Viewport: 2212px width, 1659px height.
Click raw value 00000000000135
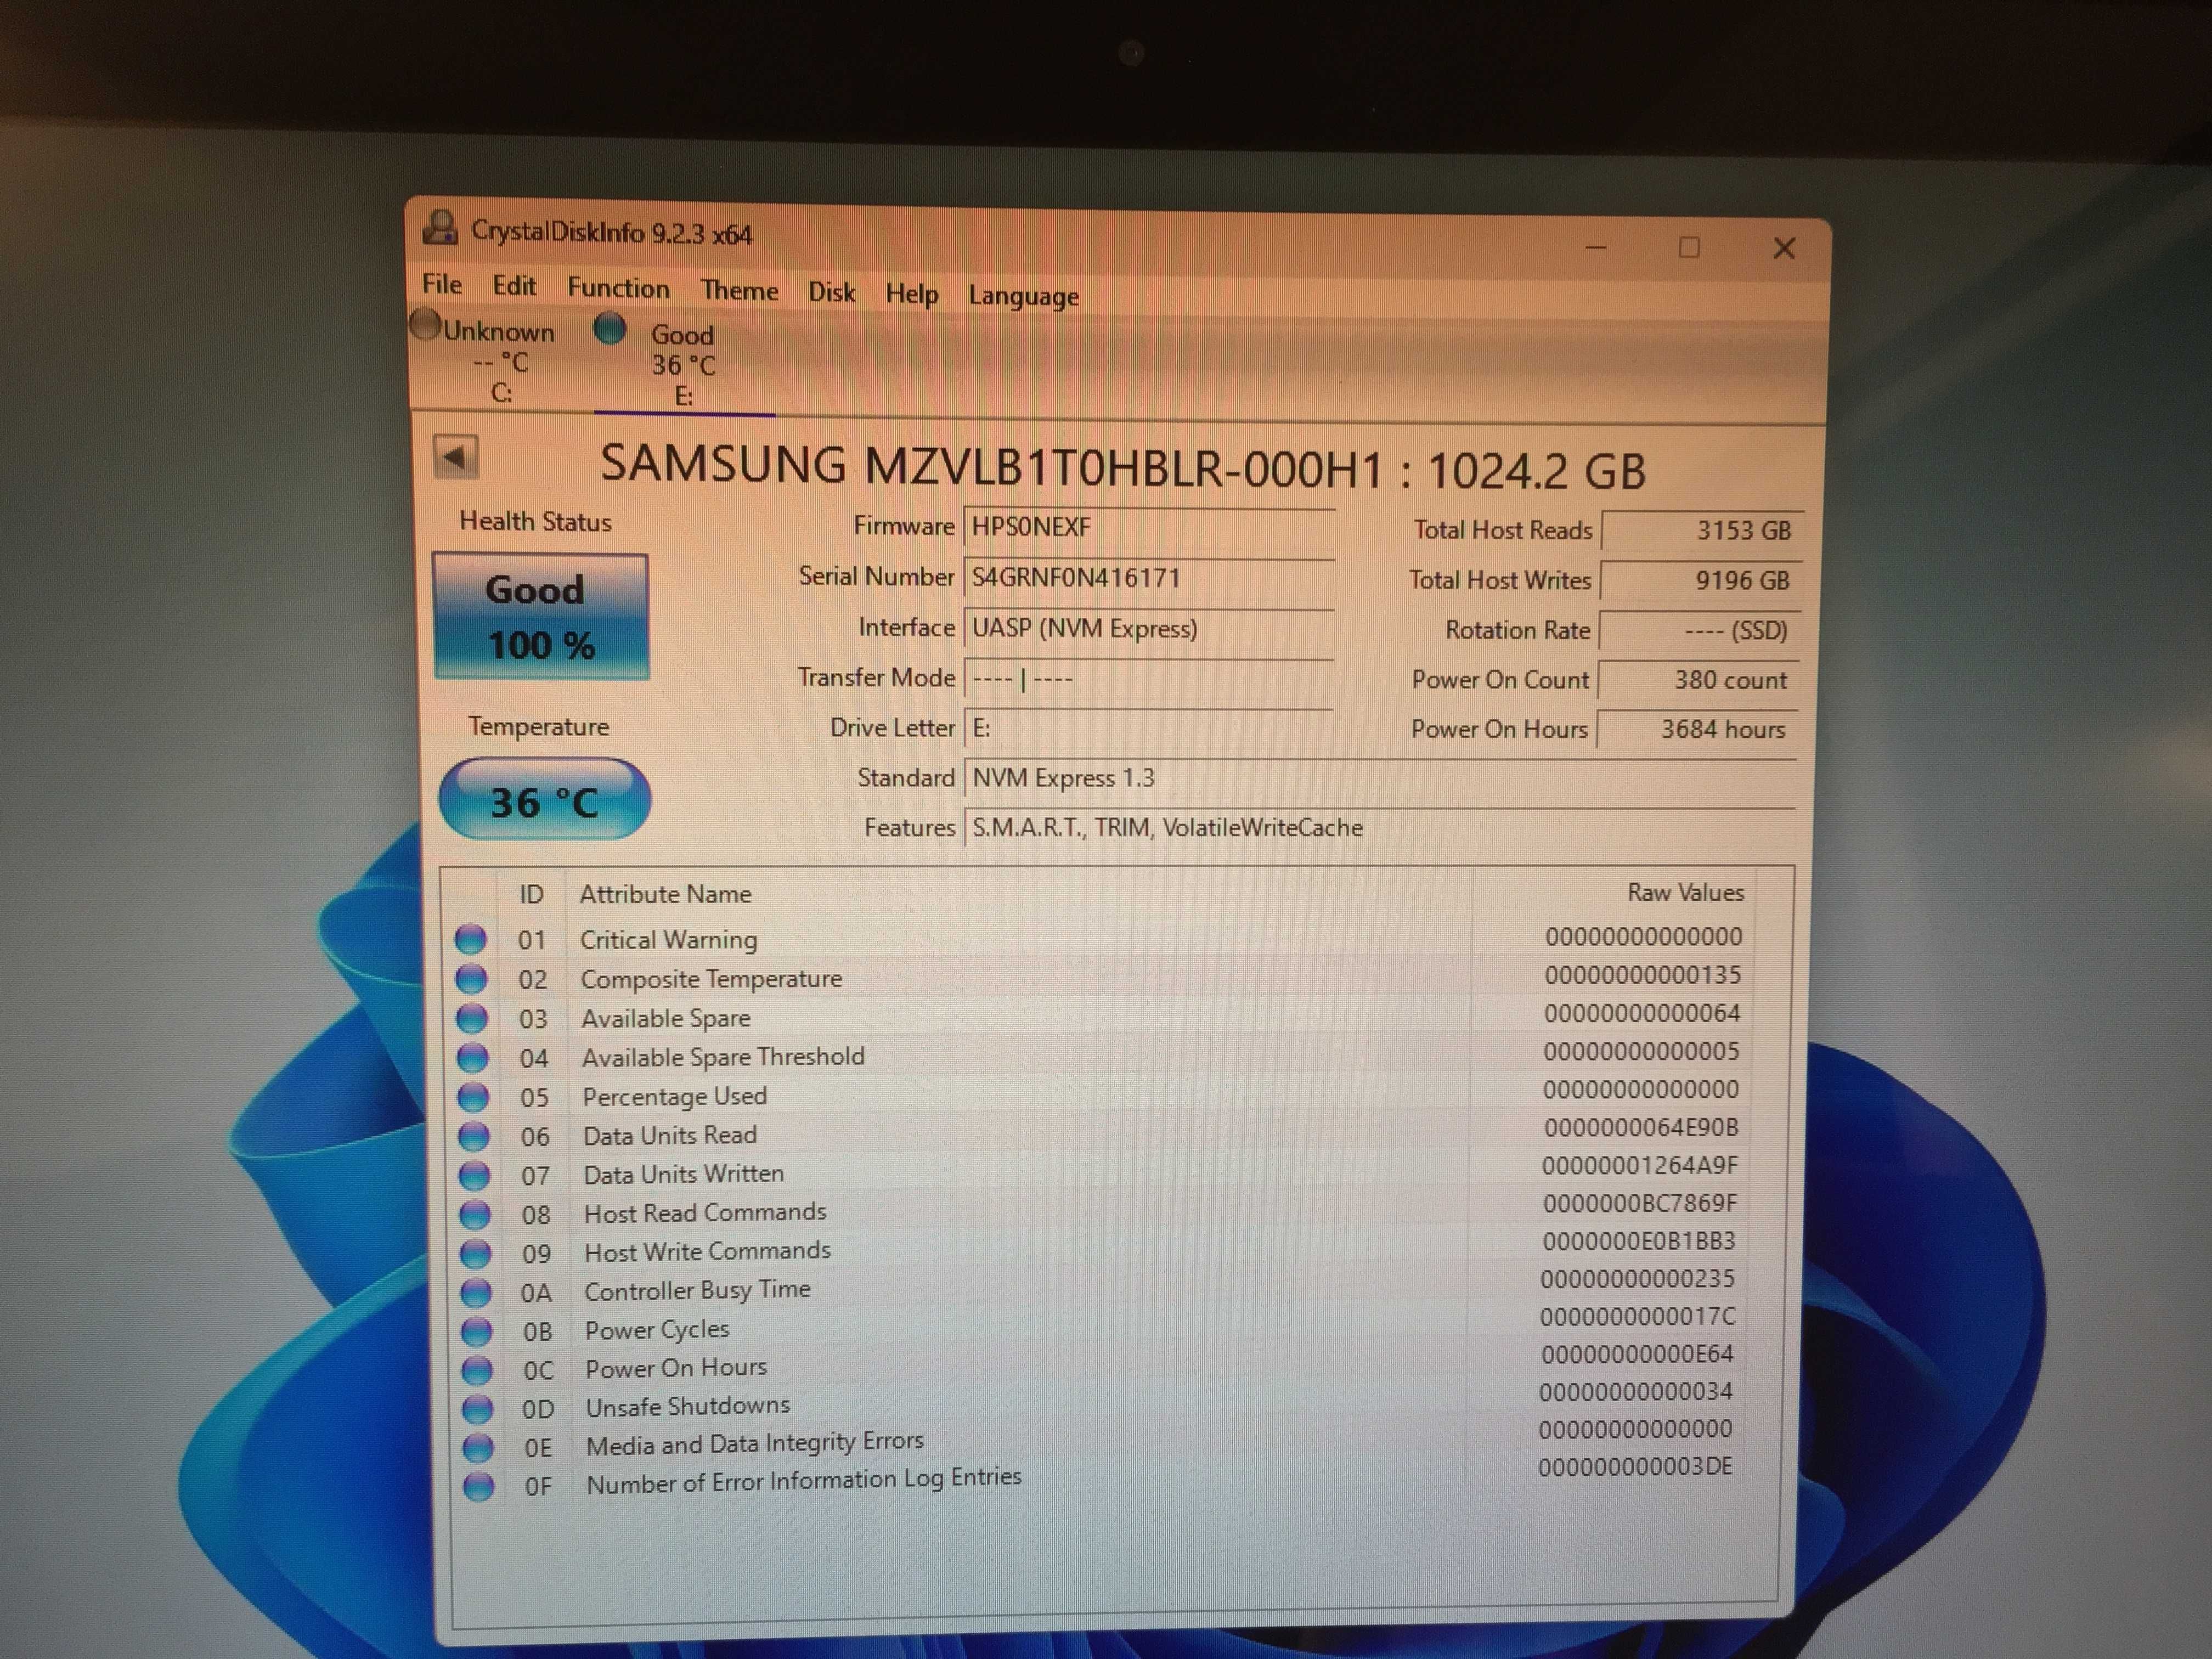point(1643,975)
